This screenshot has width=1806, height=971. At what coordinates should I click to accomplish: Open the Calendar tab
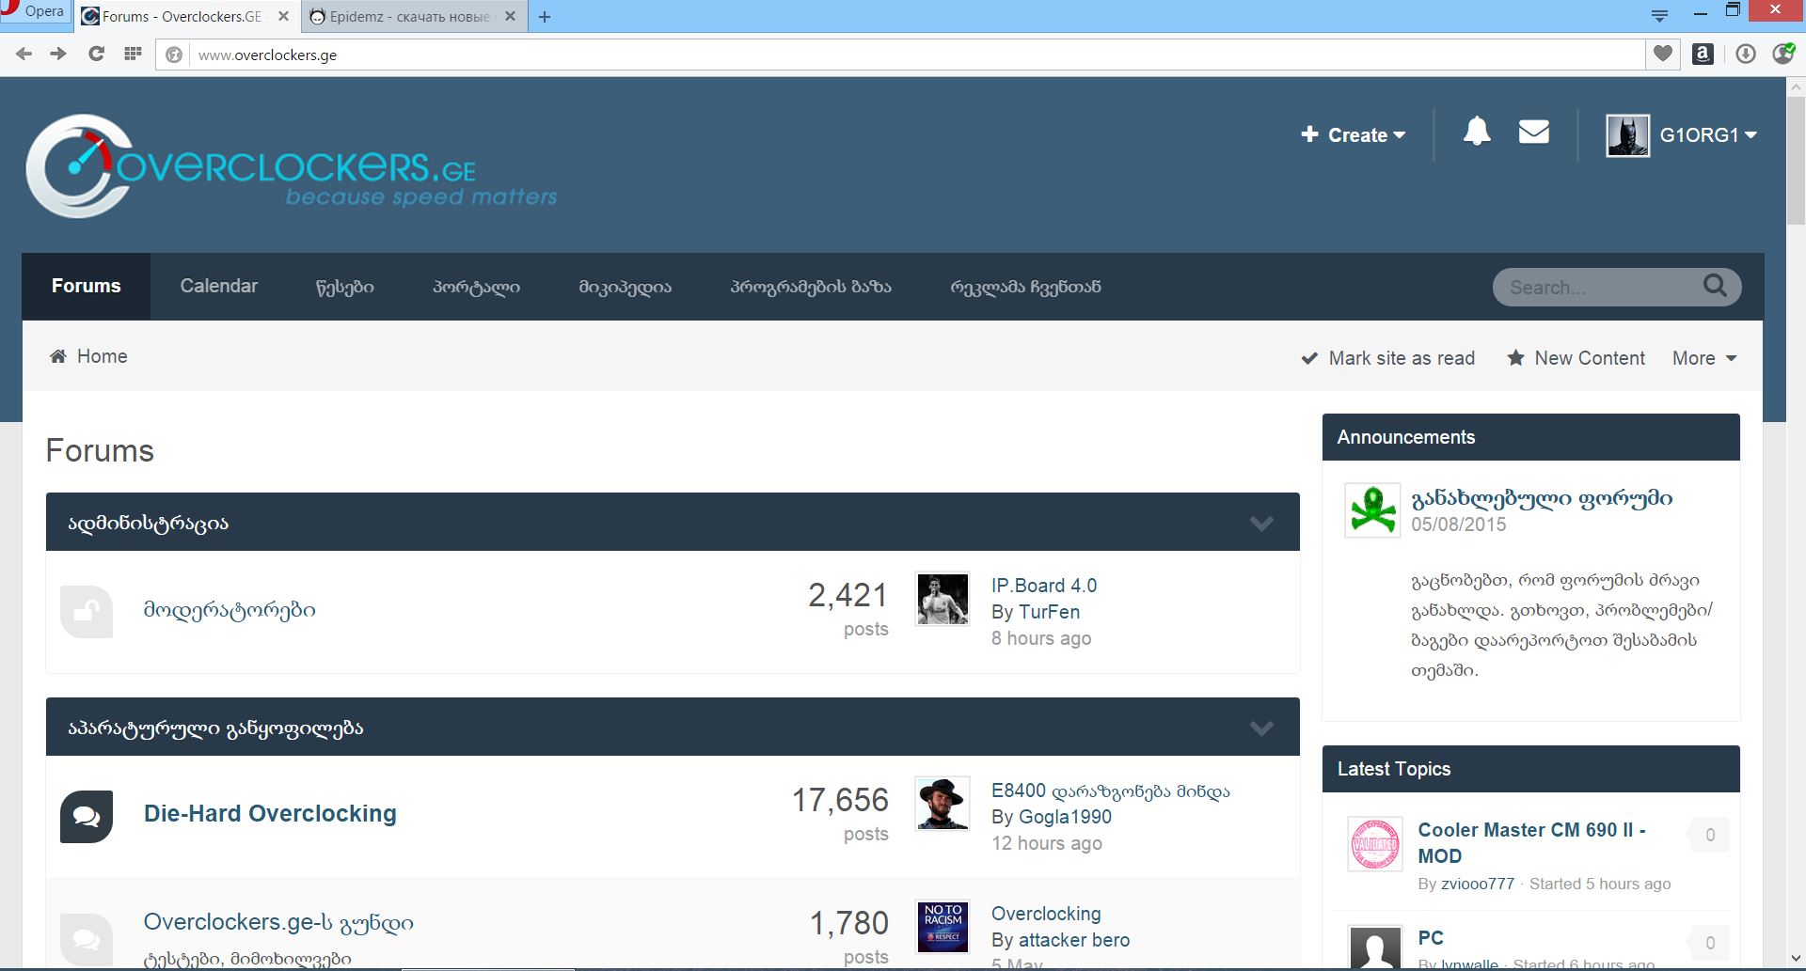point(218,286)
